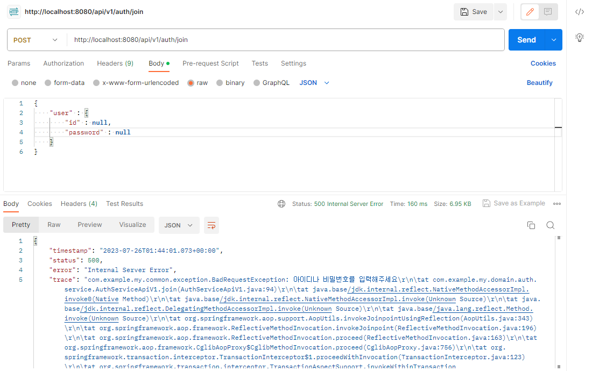Copy the response body
This screenshot has width=592, height=371.
coord(531,225)
